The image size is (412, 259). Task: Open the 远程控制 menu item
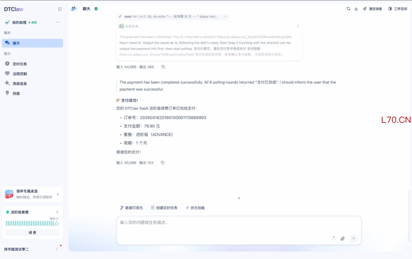[20, 74]
